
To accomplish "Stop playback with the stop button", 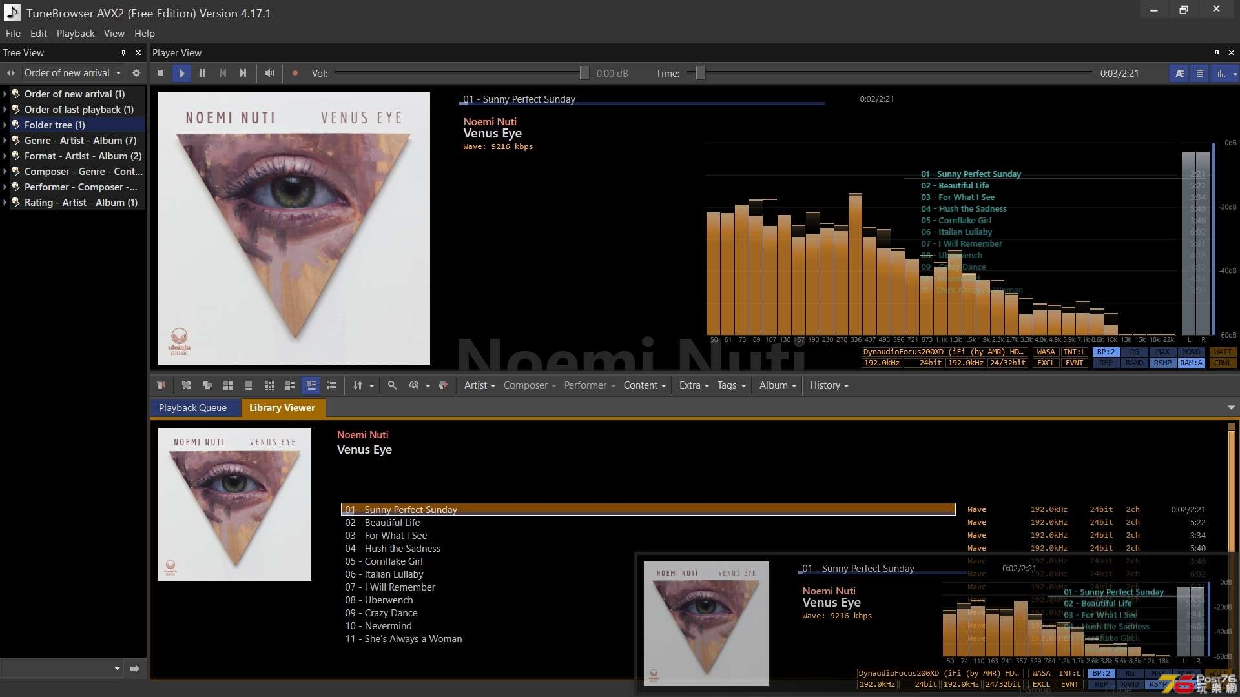I will pyautogui.click(x=161, y=73).
